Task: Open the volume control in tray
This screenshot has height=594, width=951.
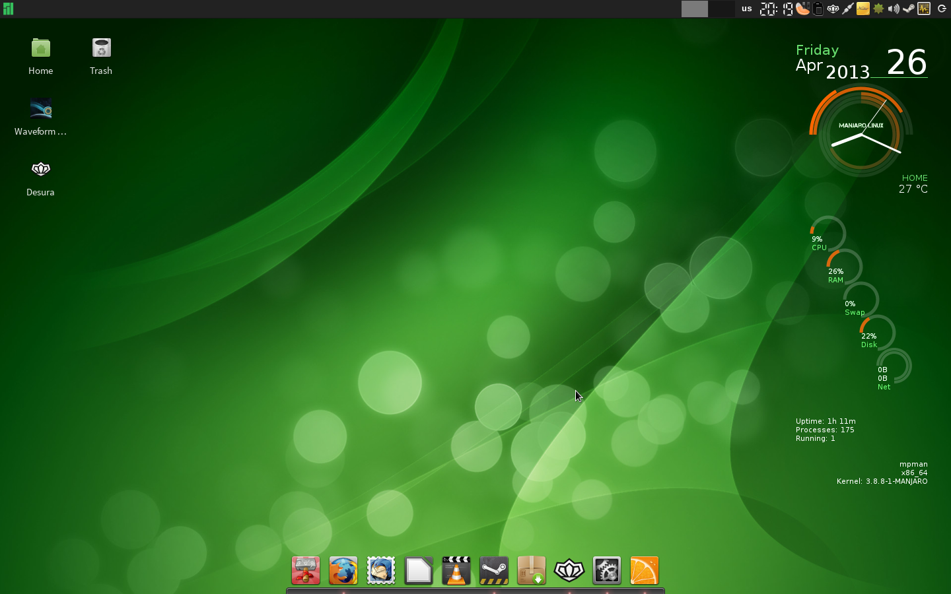Action: click(x=894, y=9)
